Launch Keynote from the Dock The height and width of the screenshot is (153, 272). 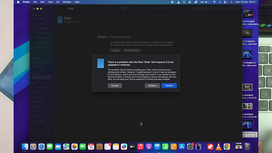pos(157,147)
